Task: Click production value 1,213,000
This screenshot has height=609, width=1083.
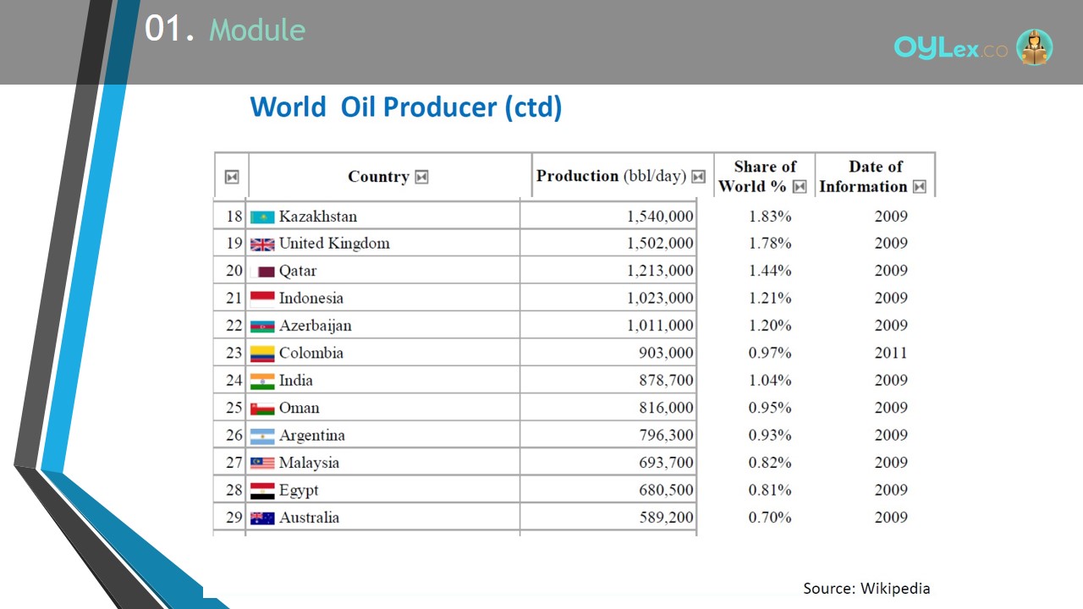Action: 660,272
